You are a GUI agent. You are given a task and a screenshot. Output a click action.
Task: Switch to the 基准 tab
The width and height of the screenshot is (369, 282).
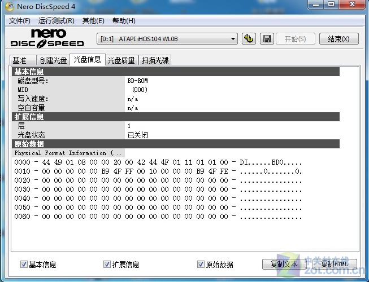tap(23, 60)
